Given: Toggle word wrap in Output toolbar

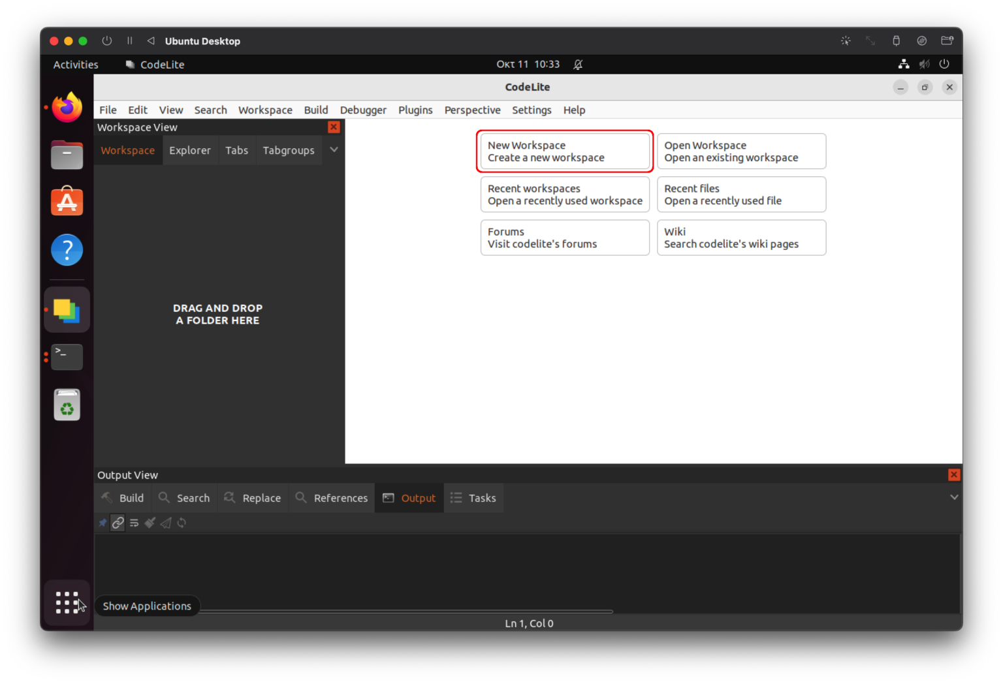Looking at the screenshot, I should pos(134,523).
